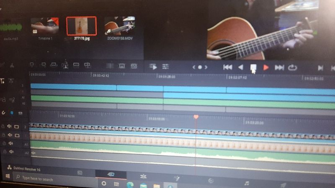This screenshot has height=188, width=335.
Task: Switch to the Media page tab
Action: click(x=80, y=173)
